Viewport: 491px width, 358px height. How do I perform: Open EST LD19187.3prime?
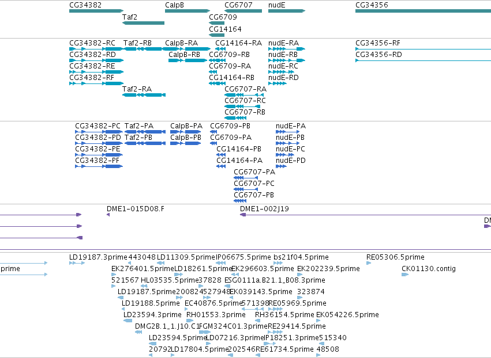[77, 264]
